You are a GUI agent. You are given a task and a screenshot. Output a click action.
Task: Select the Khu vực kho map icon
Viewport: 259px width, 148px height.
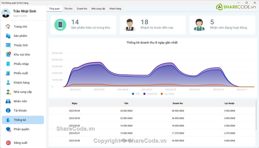click(8, 54)
